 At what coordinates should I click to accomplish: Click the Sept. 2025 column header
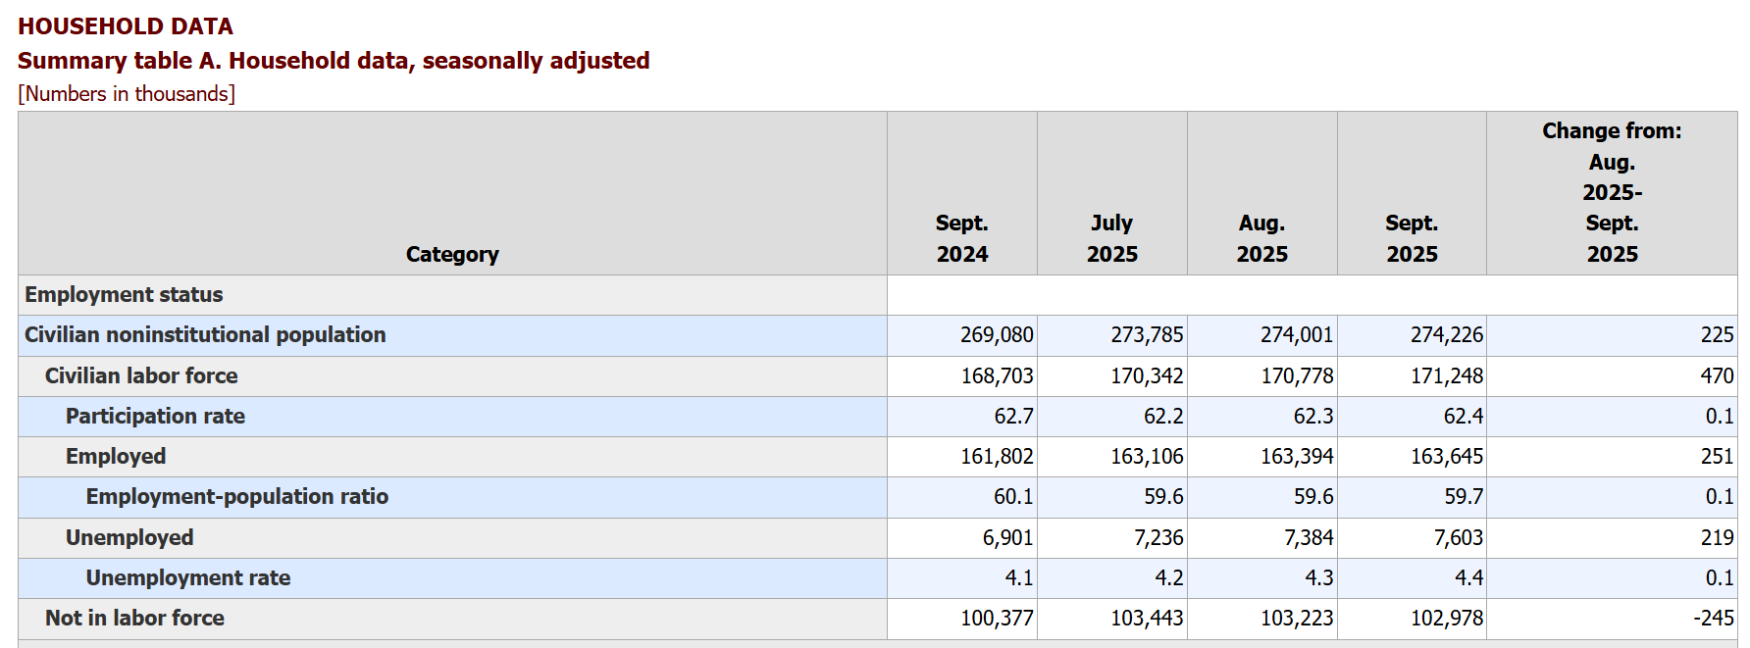(1412, 238)
